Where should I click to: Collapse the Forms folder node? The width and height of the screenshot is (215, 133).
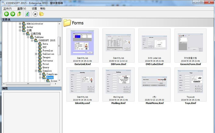40,78
